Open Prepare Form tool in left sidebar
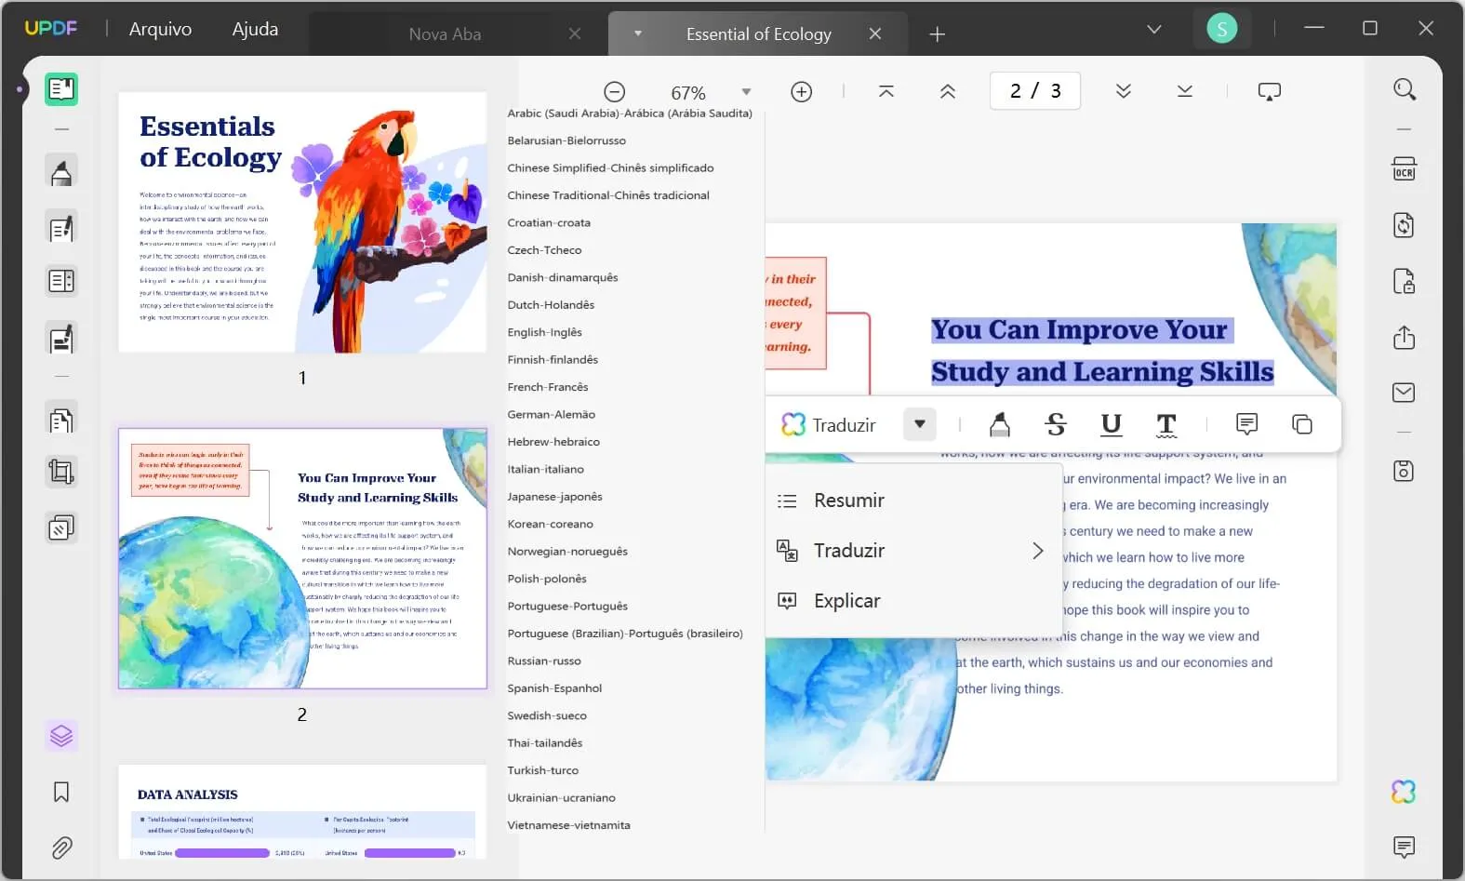Image resolution: width=1465 pixels, height=881 pixels. [61, 281]
